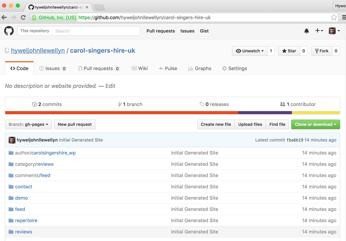Image resolution: width=346 pixels, height=241 pixels.
Task: Click the GitHub Octocat logo
Action: pyautogui.click(x=9, y=31)
